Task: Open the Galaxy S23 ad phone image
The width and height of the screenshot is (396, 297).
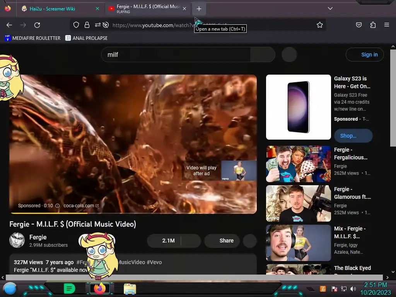Action: [299, 107]
